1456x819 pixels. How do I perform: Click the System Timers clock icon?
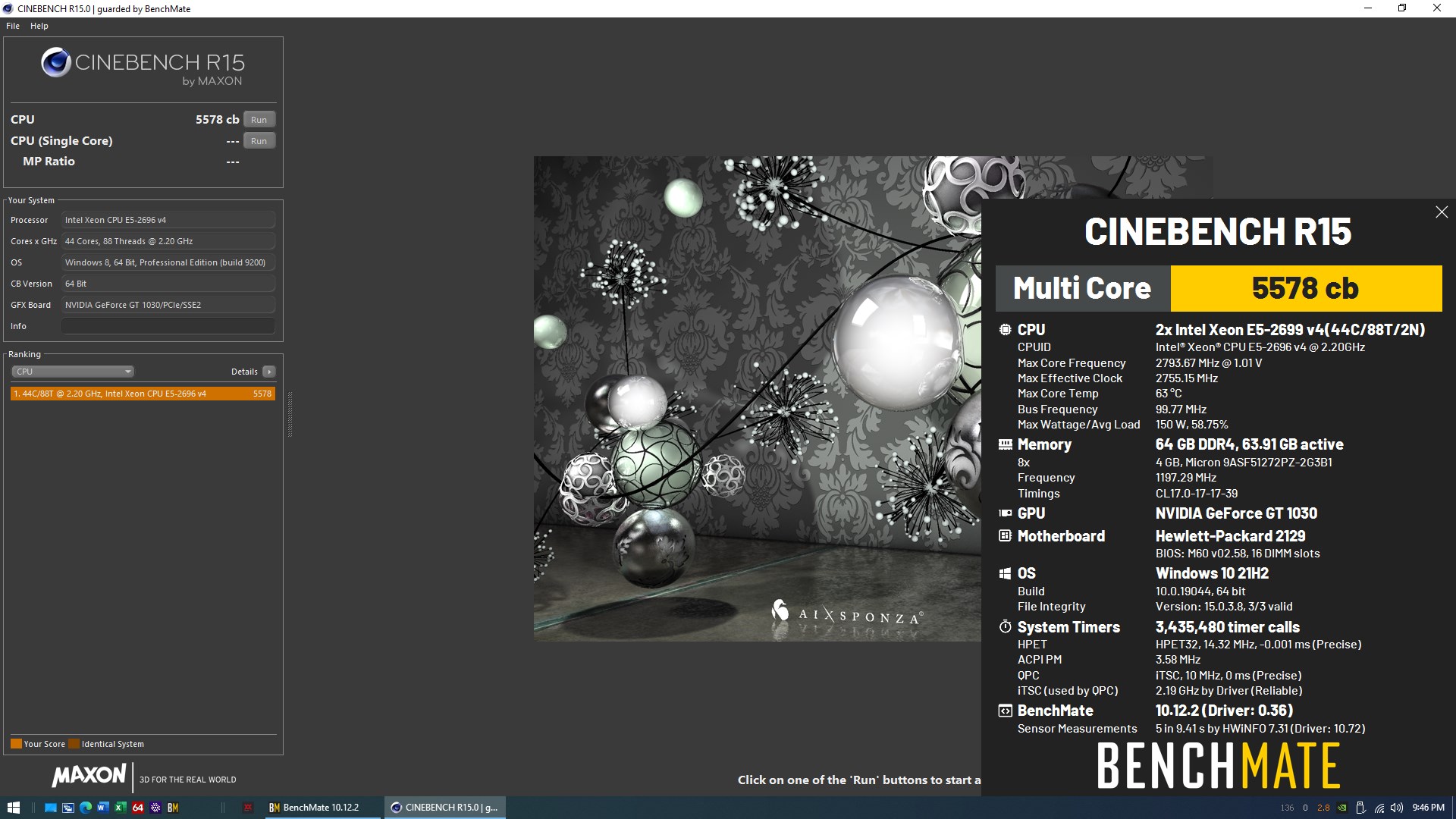(1005, 626)
